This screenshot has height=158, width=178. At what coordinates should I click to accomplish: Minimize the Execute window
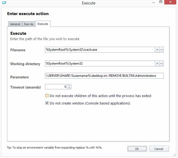coord(154,2)
